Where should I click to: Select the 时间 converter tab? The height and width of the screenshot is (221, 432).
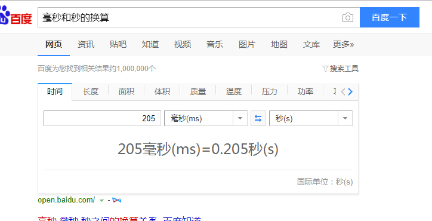[55, 91]
